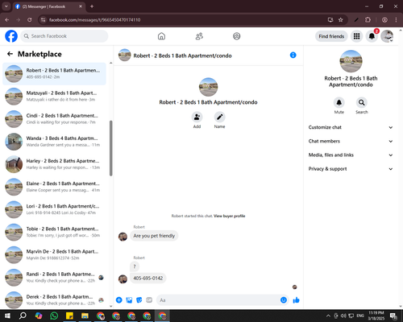Expand Media, files and links section
The image size is (403, 322).
click(351, 155)
